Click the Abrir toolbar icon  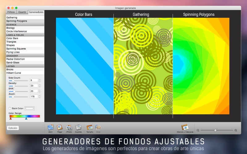pos(51,127)
